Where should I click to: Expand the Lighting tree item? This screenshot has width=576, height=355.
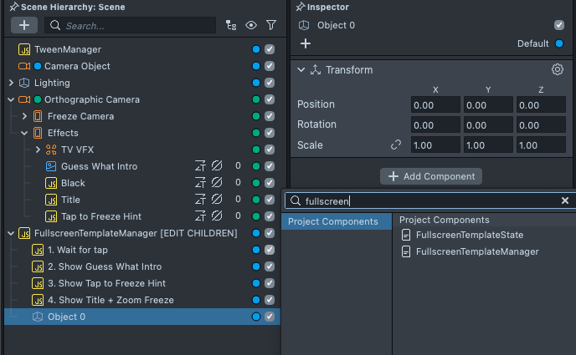(x=11, y=83)
